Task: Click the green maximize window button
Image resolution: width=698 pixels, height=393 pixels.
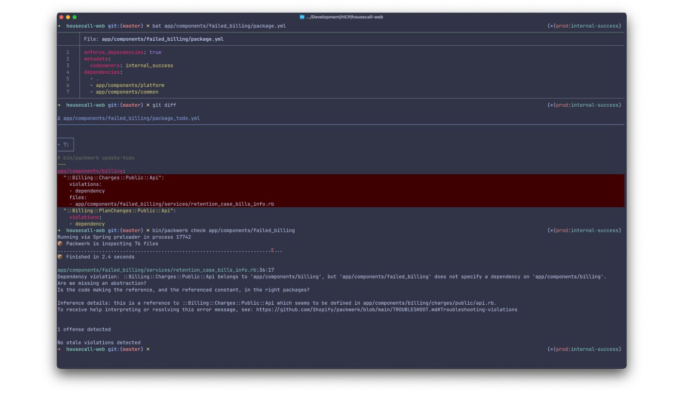Action: (x=75, y=17)
